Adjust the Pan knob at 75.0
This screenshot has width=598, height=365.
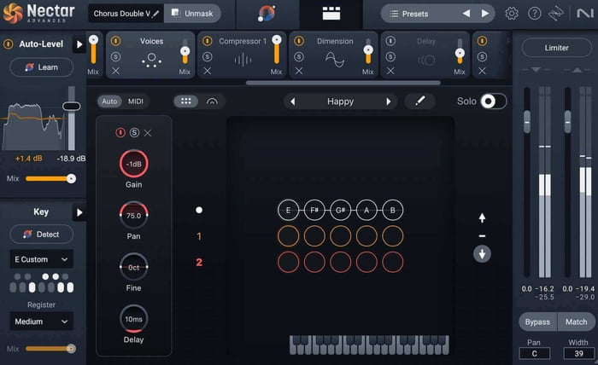point(133,216)
